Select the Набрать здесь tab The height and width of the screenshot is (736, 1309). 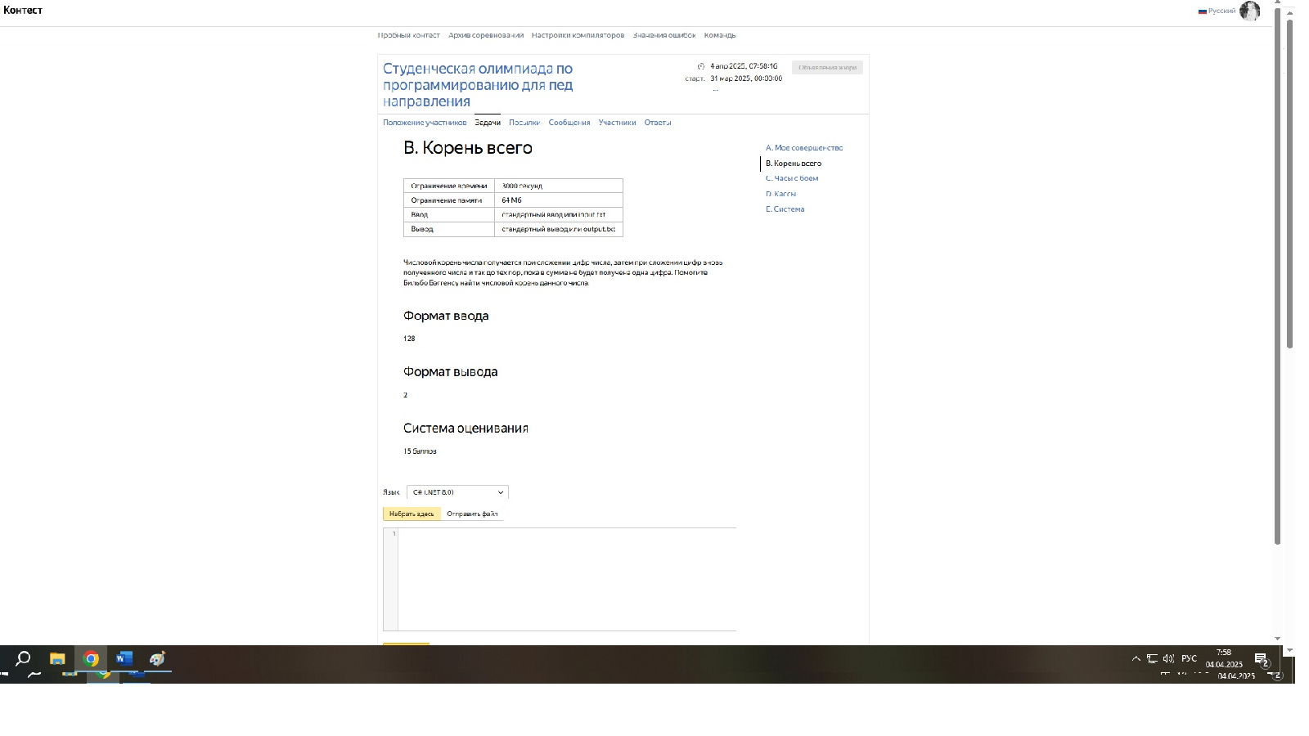click(x=412, y=514)
